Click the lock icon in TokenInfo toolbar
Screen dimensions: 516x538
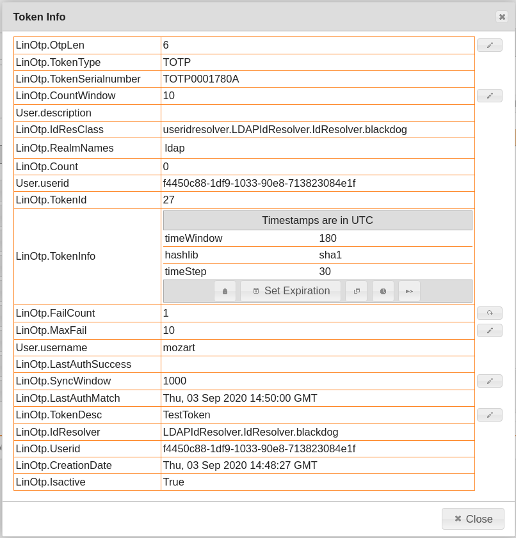[225, 291]
